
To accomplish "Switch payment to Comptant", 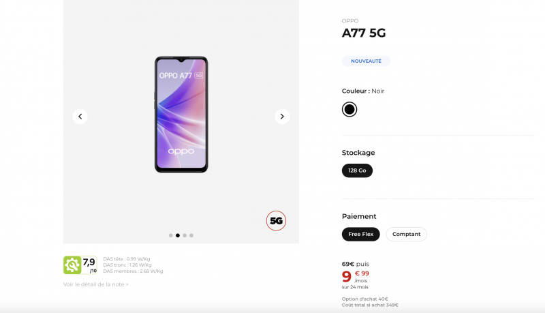I will [406, 234].
